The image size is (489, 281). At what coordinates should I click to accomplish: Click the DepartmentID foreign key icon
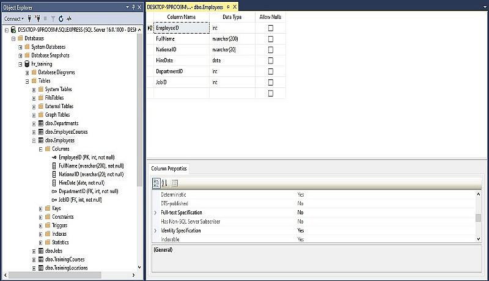(54, 191)
